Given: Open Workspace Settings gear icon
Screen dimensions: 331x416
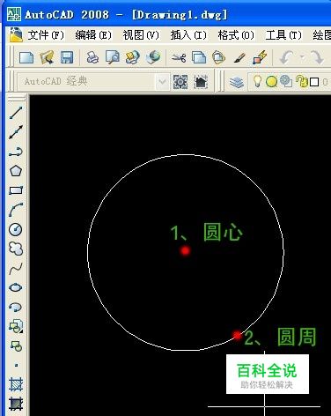Looking at the screenshot, I should [180, 82].
